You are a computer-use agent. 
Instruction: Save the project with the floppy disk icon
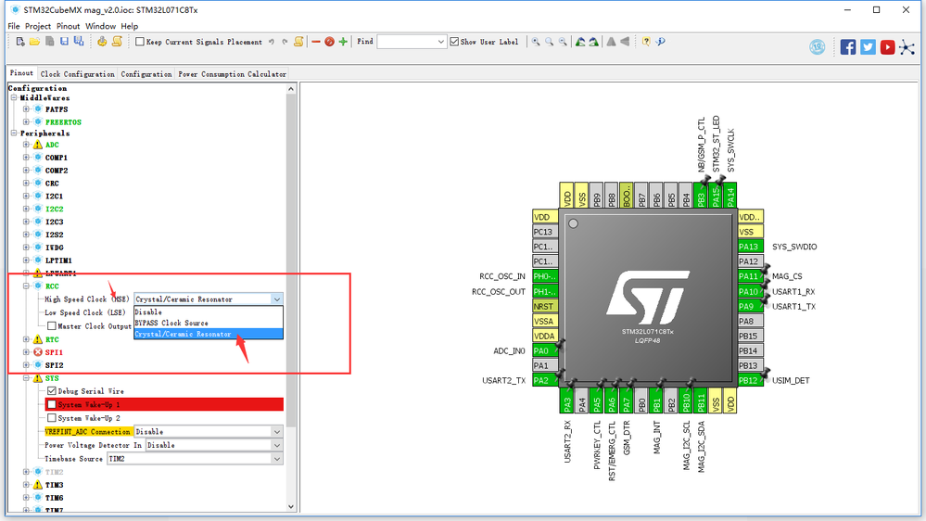[x=64, y=42]
